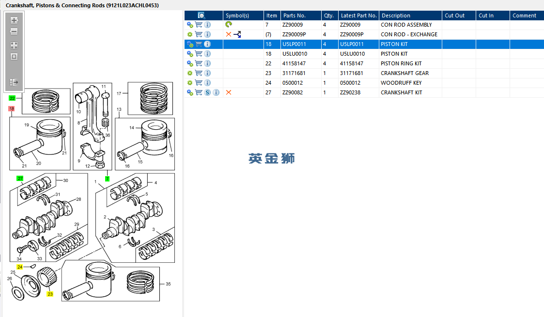Click single-view square icon in diagram toolbar

[14, 57]
